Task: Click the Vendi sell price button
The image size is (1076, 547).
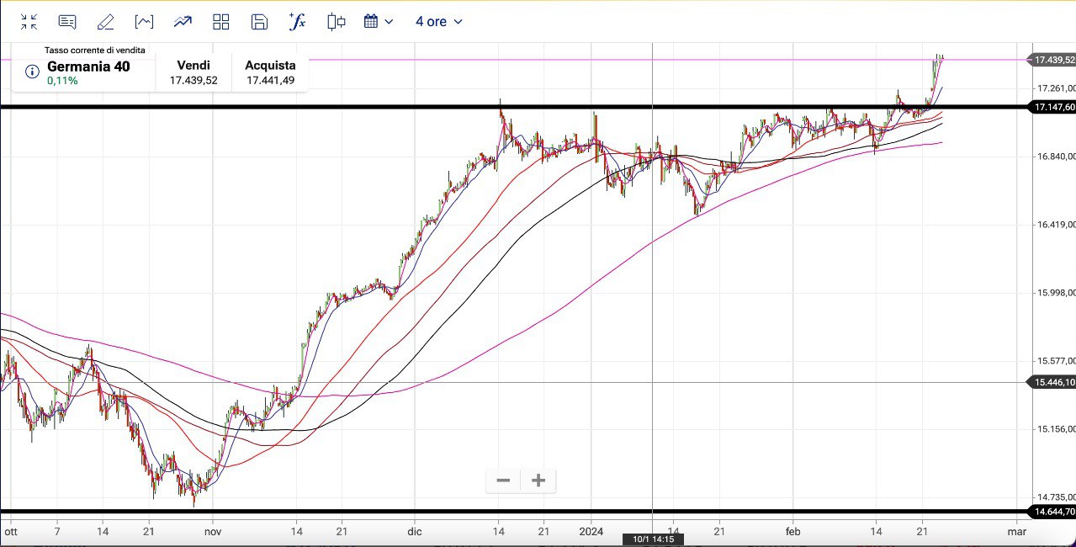Action: tap(193, 72)
